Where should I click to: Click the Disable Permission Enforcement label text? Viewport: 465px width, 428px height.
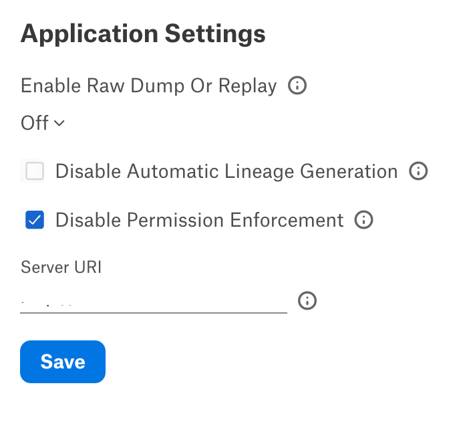tap(200, 220)
